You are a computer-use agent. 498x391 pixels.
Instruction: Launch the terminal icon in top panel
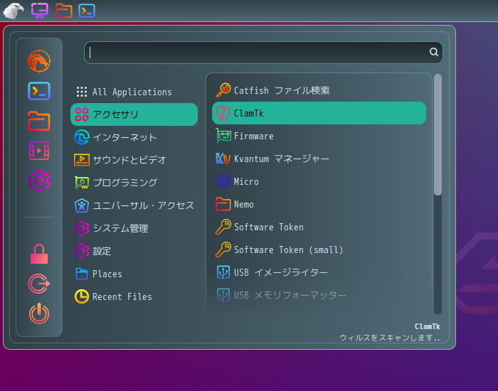pyautogui.click(x=87, y=11)
